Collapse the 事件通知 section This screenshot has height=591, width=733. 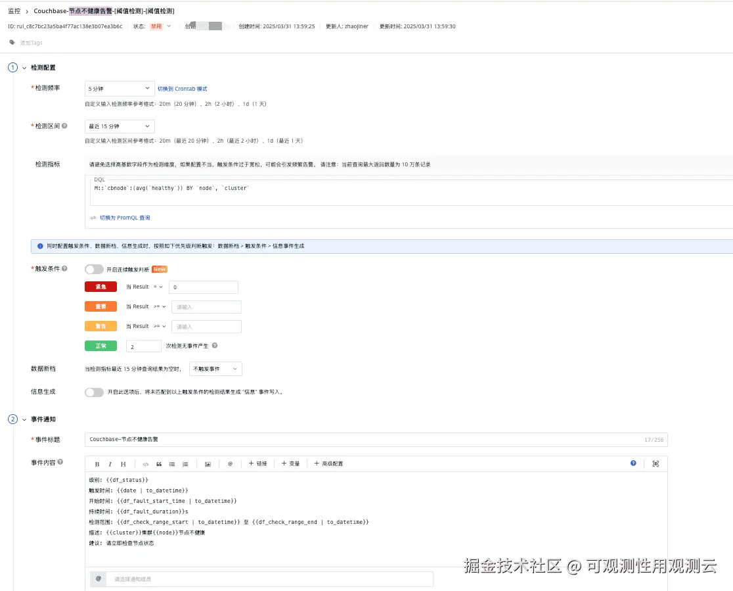[24, 419]
